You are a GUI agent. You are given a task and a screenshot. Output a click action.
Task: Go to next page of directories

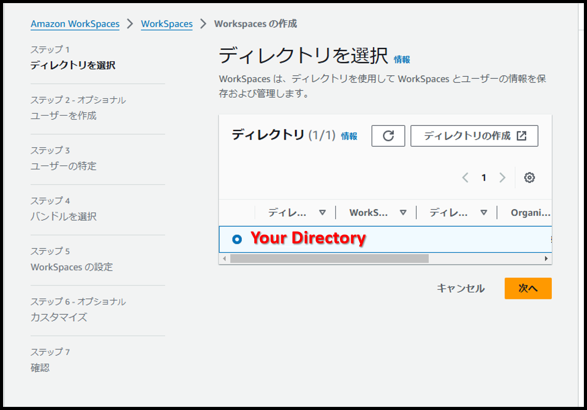[x=502, y=177]
